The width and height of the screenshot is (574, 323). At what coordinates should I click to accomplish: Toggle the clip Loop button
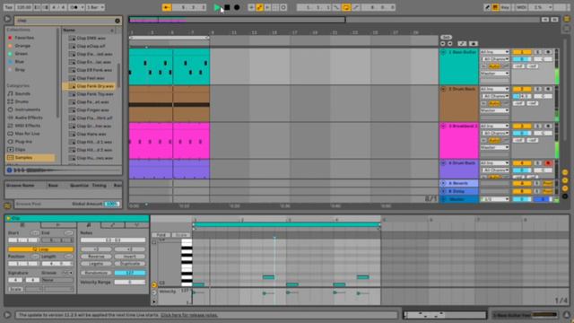tap(40, 249)
